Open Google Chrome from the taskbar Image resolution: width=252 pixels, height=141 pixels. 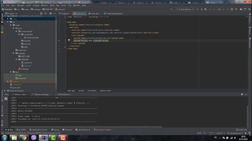click(24, 137)
